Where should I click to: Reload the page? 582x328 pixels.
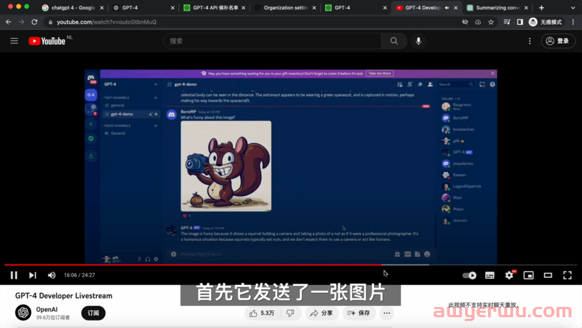tap(34, 22)
